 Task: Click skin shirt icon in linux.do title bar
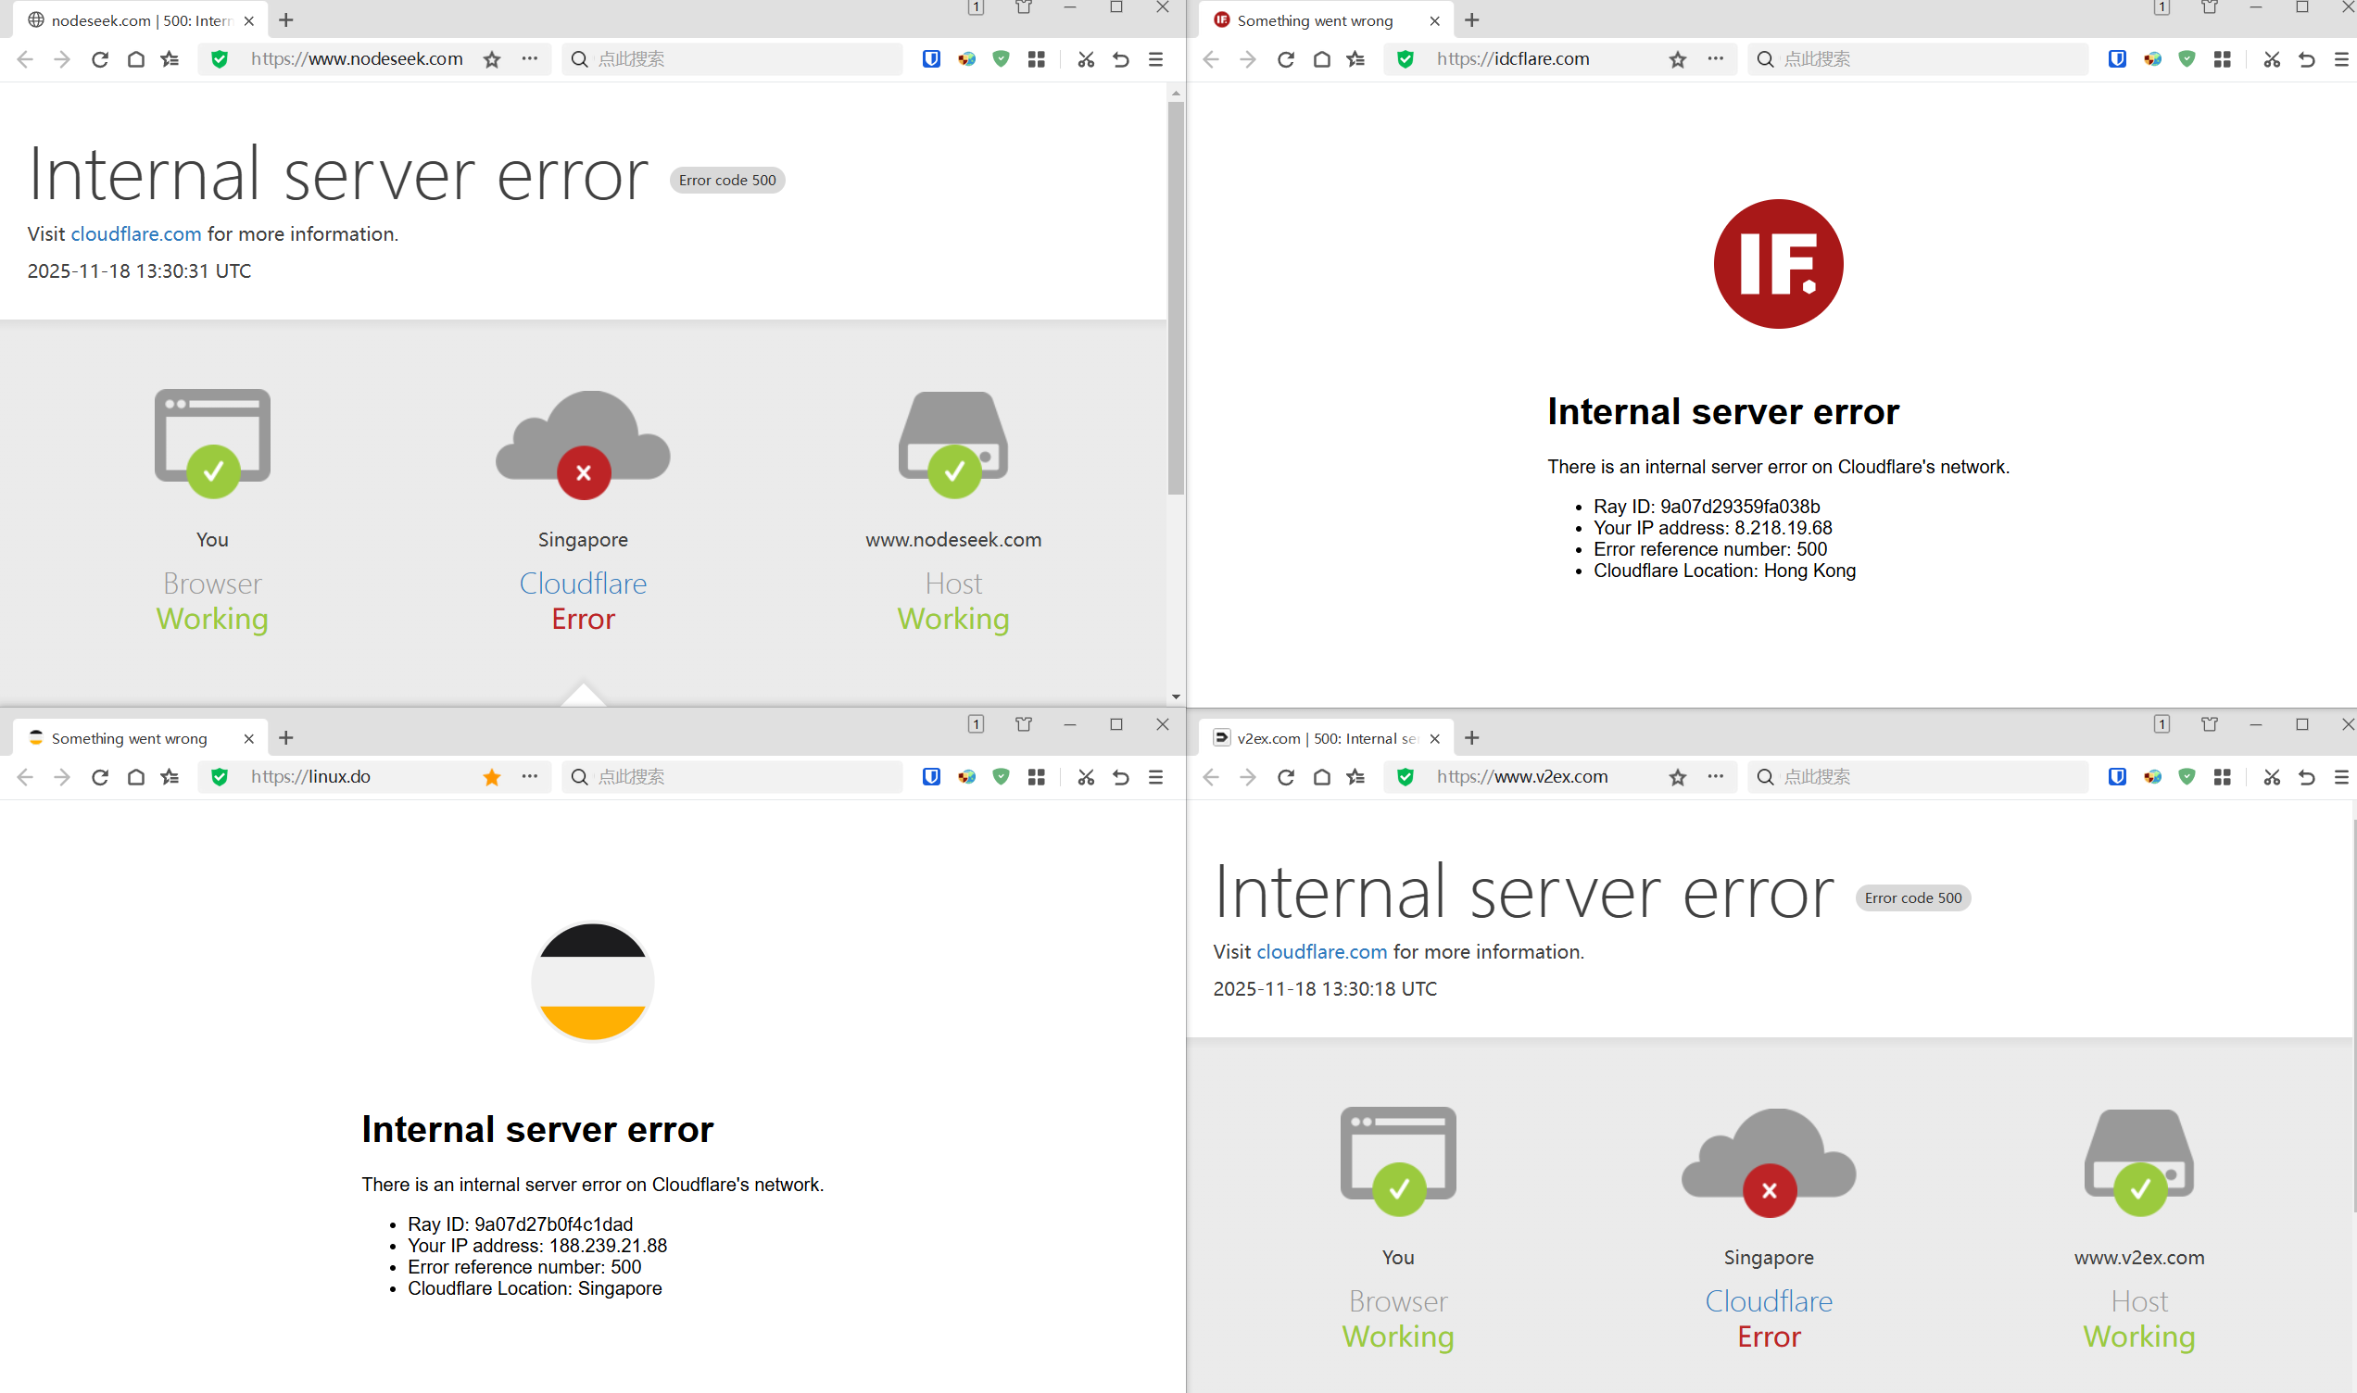[x=1023, y=723]
